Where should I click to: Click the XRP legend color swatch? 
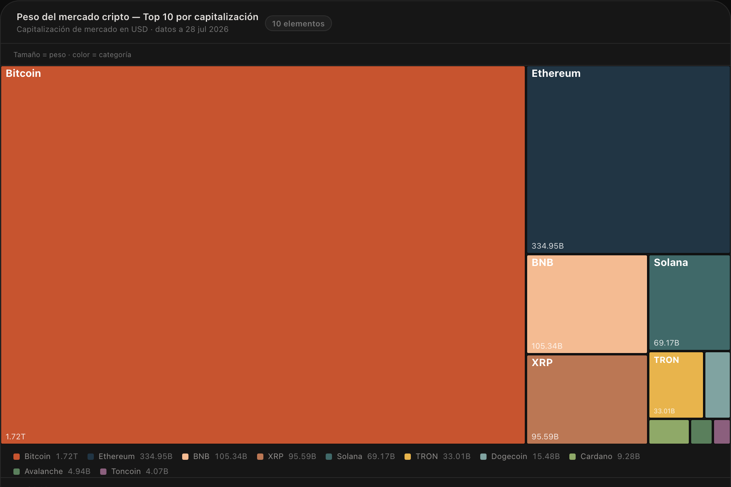coord(260,457)
